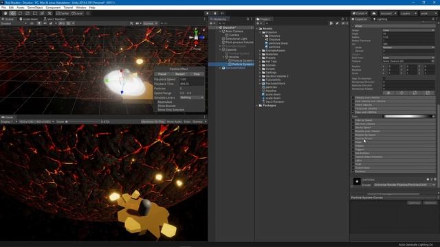Enable Limit Velocity over Lifetime module
440x247 pixels.
(353, 102)
